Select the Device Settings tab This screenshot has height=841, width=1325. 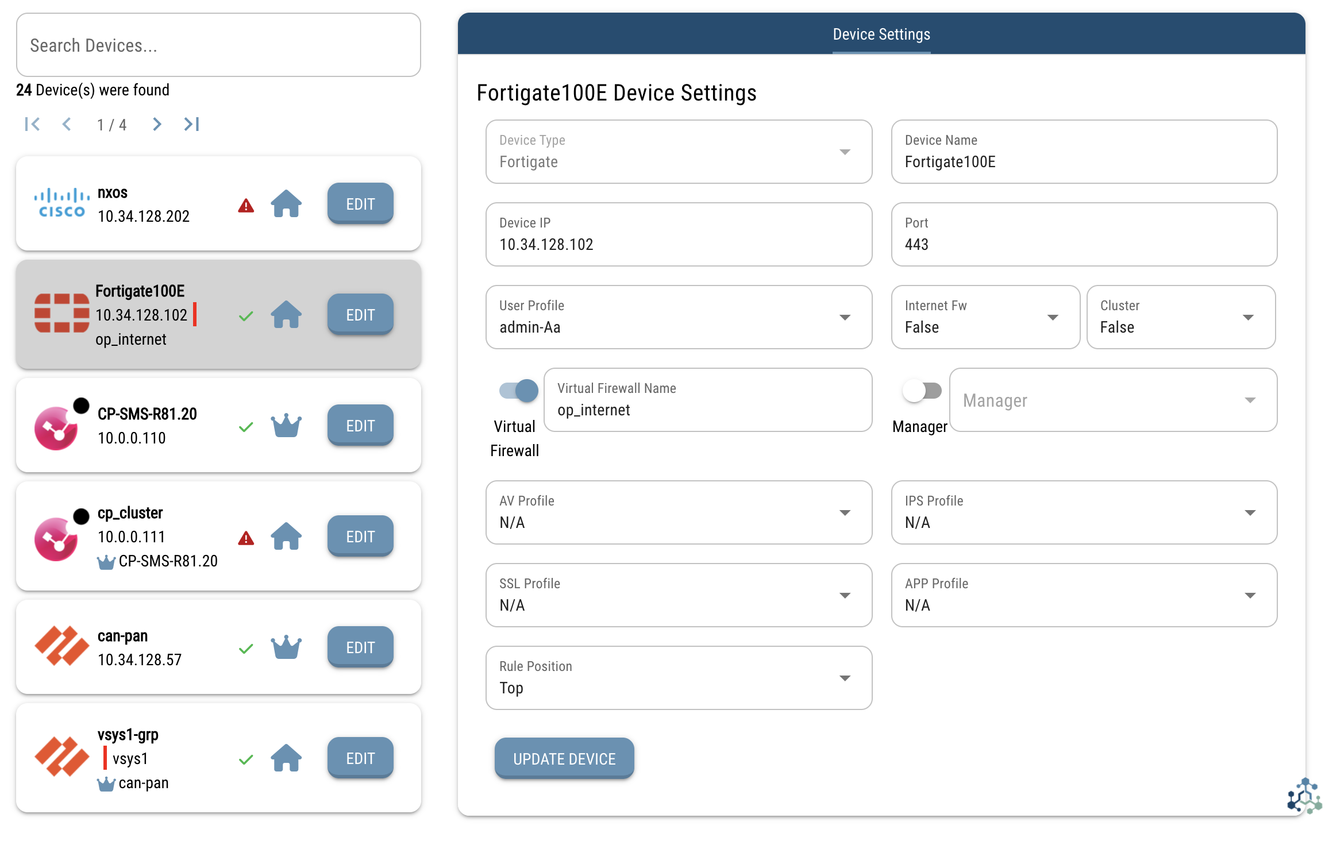click(881, 34)
